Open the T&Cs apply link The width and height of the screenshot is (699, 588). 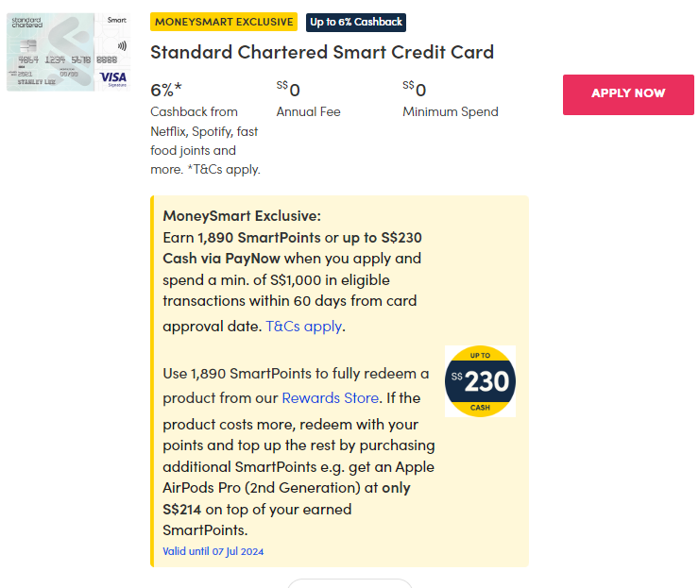pyautogui.click(x=304, y=327)
